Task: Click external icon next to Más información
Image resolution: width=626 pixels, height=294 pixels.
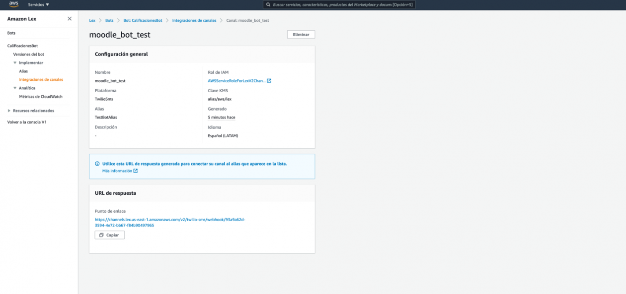Action: 136,171
